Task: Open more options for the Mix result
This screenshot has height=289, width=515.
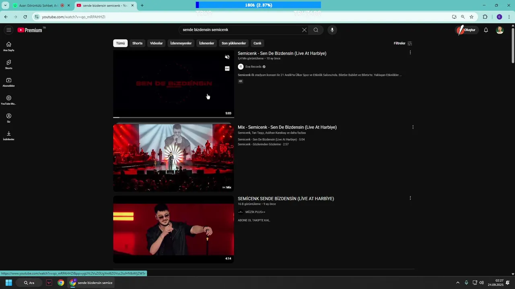Action: [x=412, y=127]
